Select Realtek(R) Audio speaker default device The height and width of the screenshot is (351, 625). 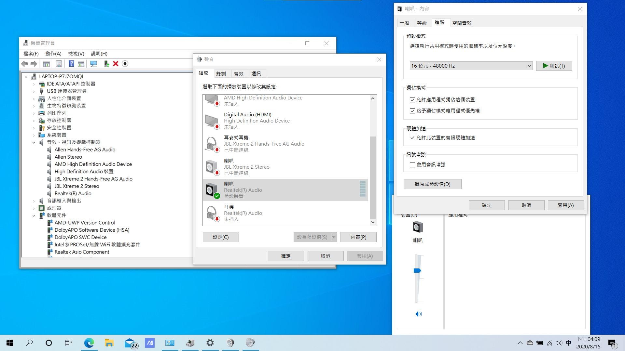tap(285, 190)
